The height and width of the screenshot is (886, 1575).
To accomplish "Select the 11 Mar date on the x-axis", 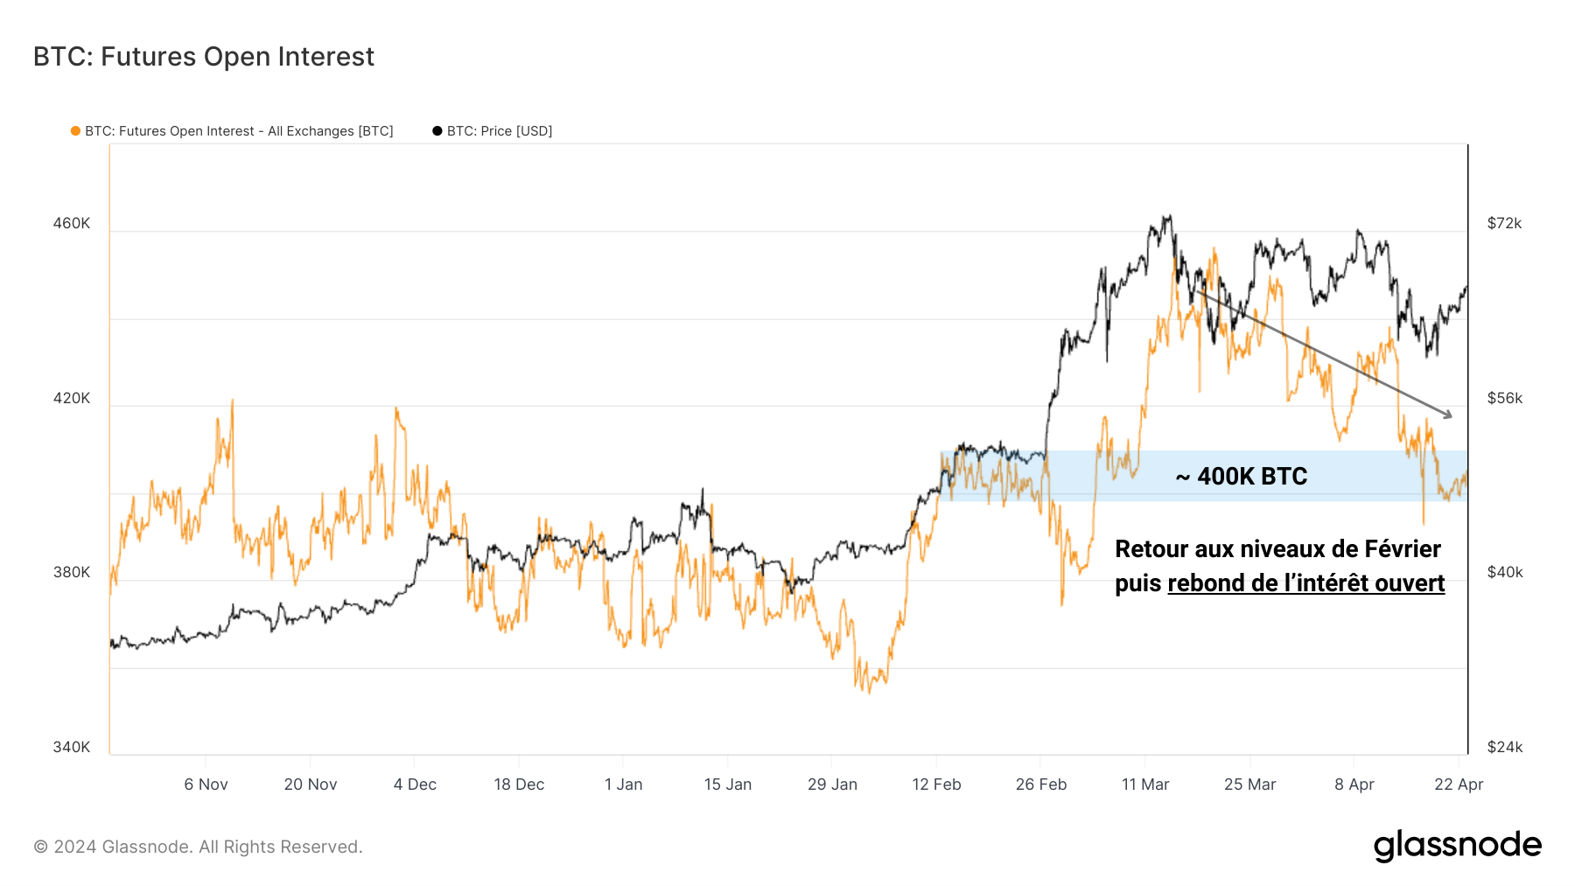I will point(1145,785).
